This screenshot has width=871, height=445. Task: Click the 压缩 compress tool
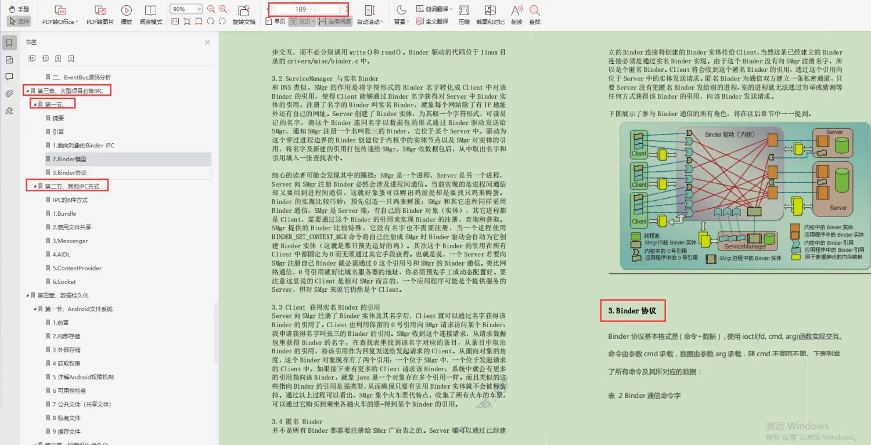[464, 16]
